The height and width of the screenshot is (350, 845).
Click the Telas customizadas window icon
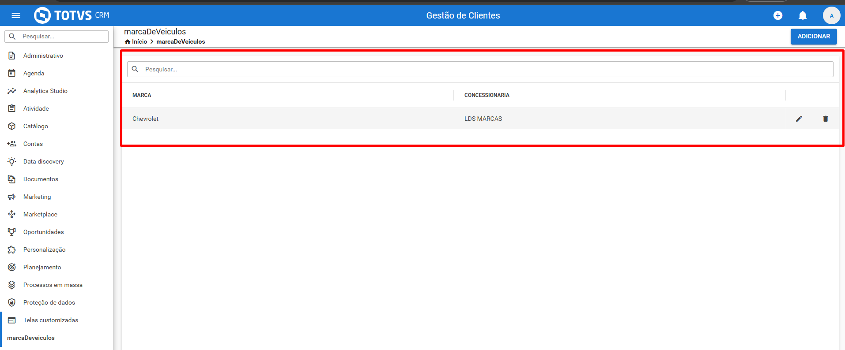[x=12, y=320]
